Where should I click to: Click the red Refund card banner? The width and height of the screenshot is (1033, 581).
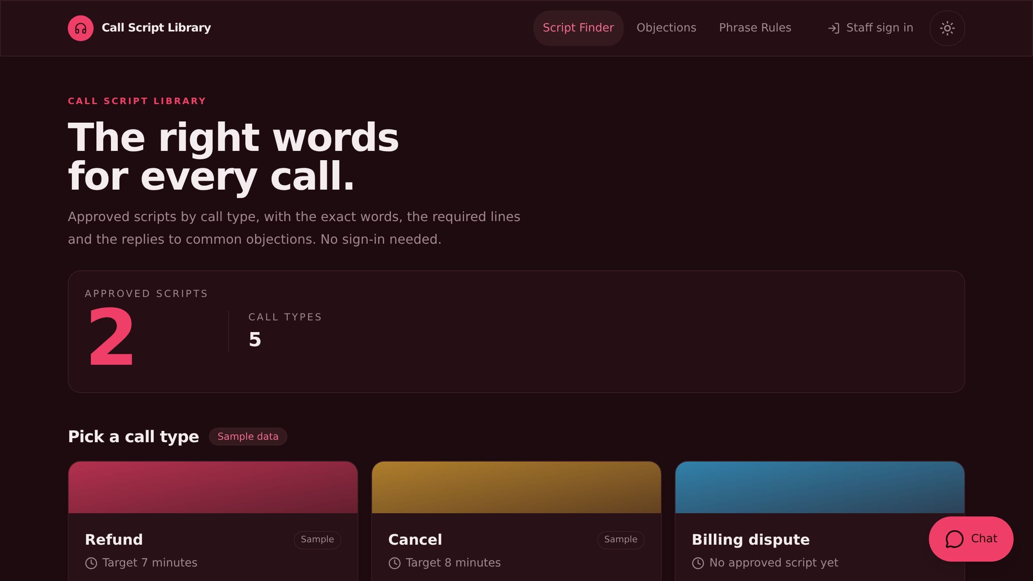click(213, 487)
